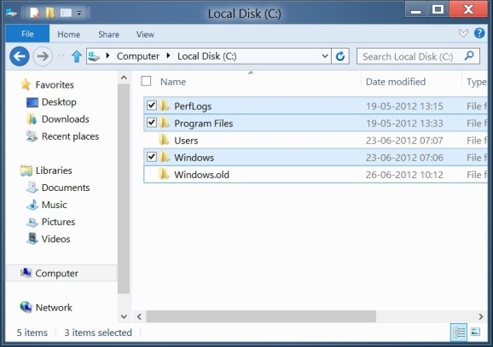This screenshot has width=493, height=347.
Task: Click navigation pane scroll up arrow
Action: pyautogui.click(x=124, y=78)
